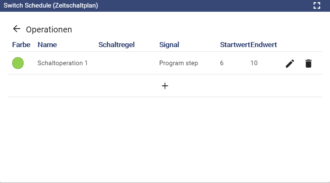Click the Program step signal value
The image size is (330, 183).
pos(178,63)
